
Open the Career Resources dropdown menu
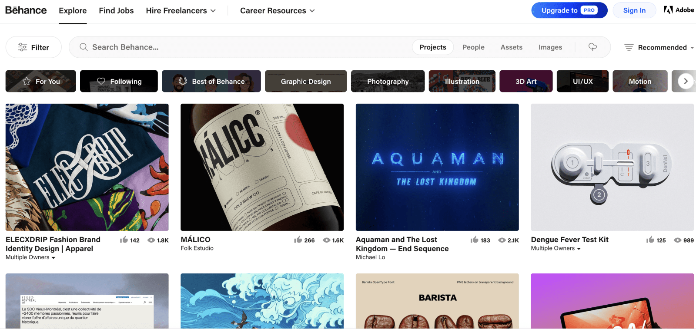[x=277, y=10]
